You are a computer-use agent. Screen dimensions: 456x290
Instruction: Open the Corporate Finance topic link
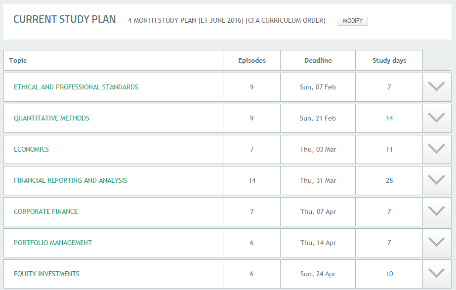46,211
